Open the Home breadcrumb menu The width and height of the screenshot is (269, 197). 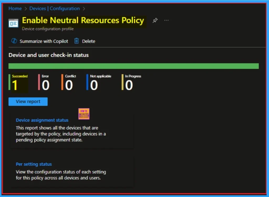tap(15, 8)
